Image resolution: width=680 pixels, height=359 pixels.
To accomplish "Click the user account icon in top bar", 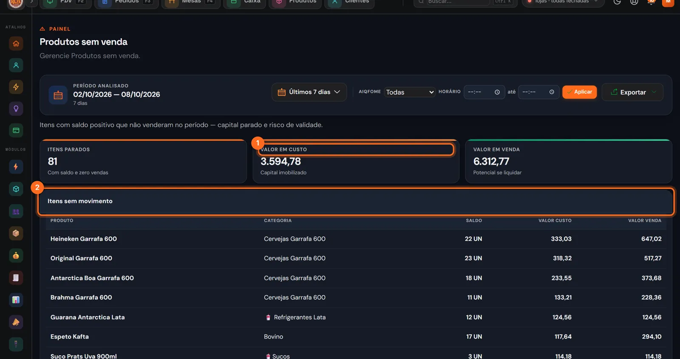I will point(634,2).
